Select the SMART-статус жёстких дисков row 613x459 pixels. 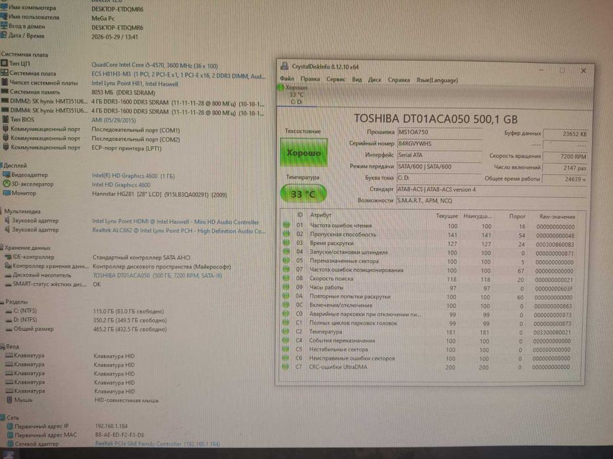(x=53, y=284)
